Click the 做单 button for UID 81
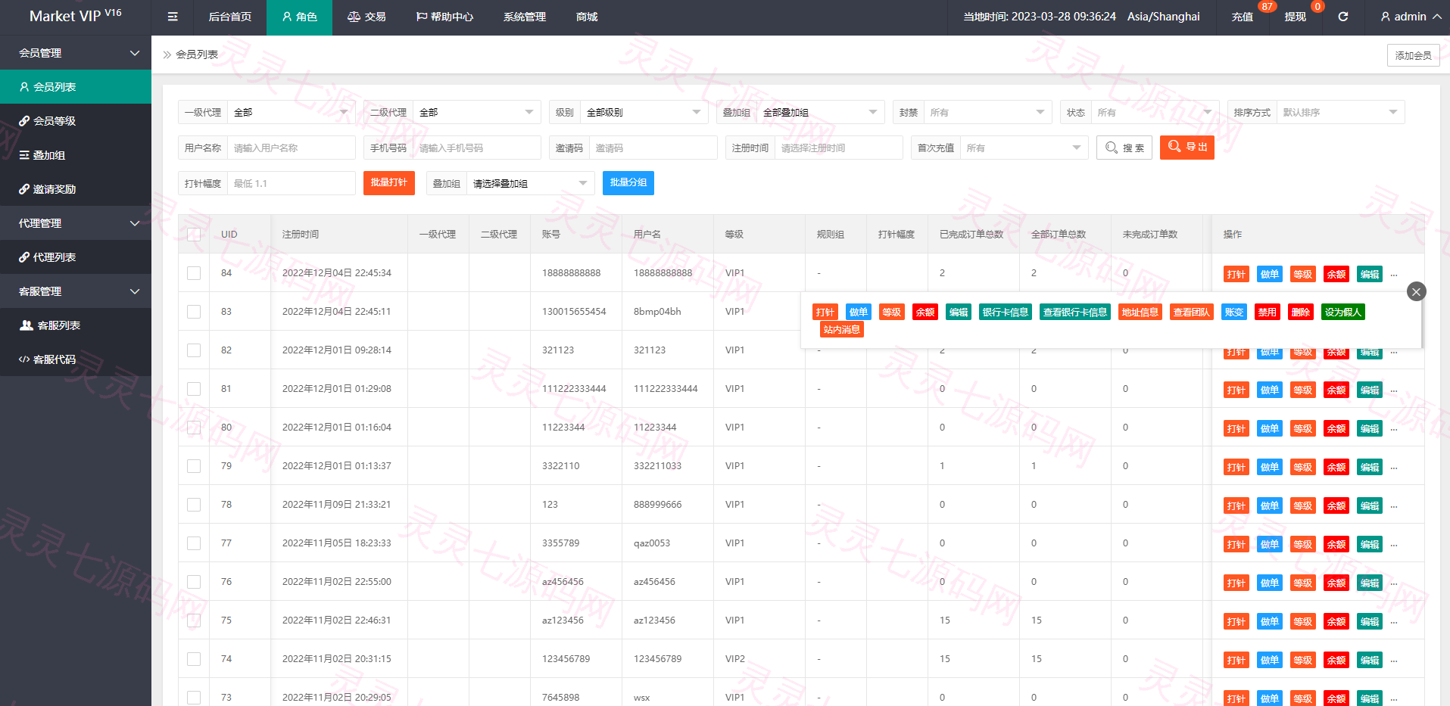Screen dimensions: 1450x706 coord(1270,390)
